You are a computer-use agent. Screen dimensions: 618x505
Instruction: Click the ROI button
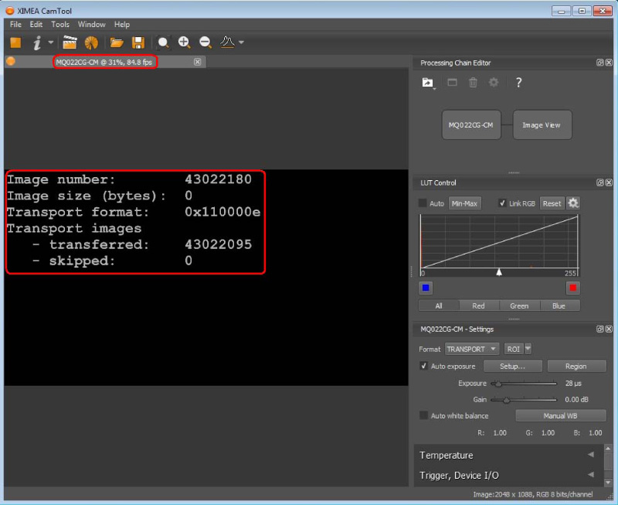[514, 349]
